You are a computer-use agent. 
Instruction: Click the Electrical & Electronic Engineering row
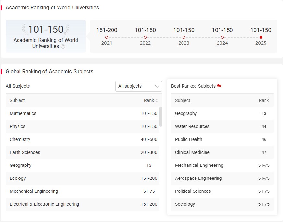tap(83, 204)
